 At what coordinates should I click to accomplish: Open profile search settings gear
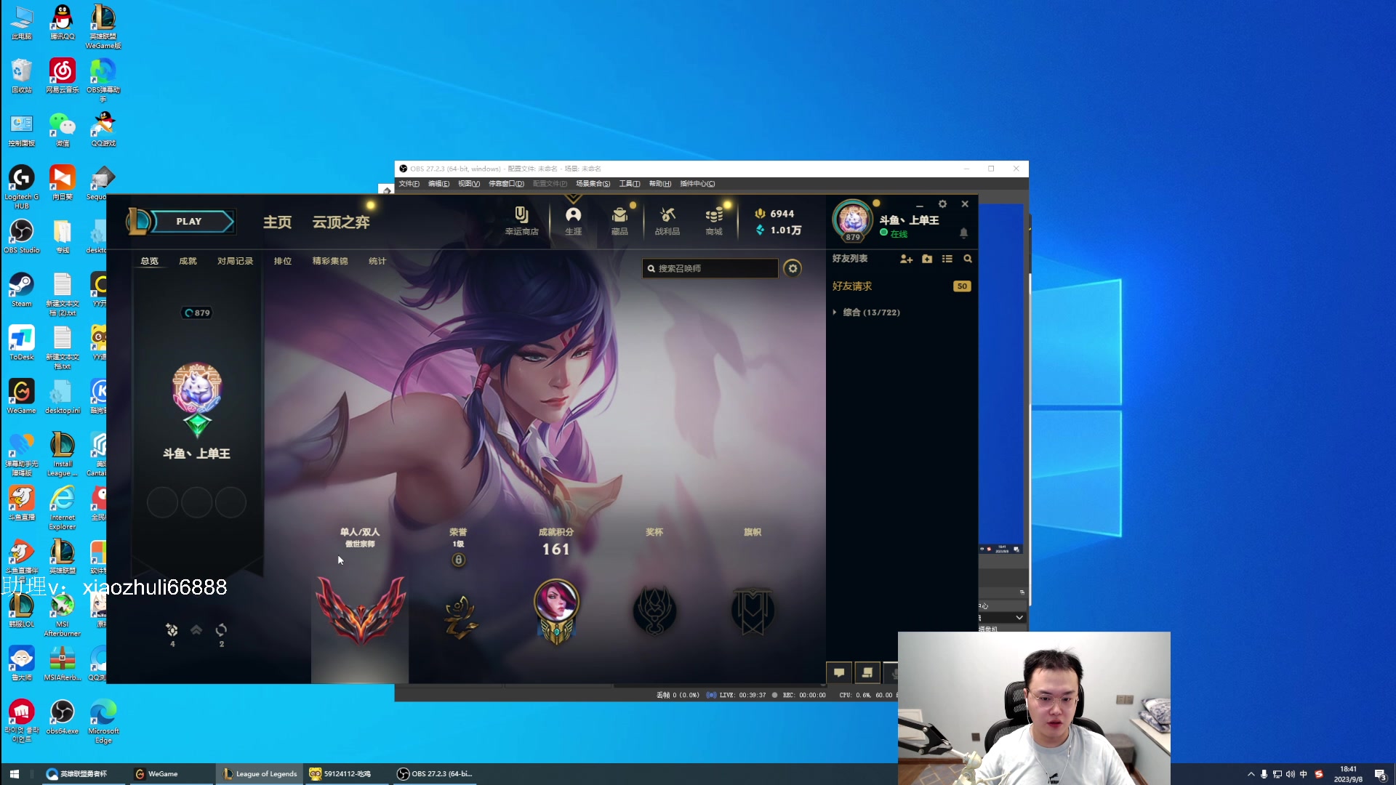(793, 268)
